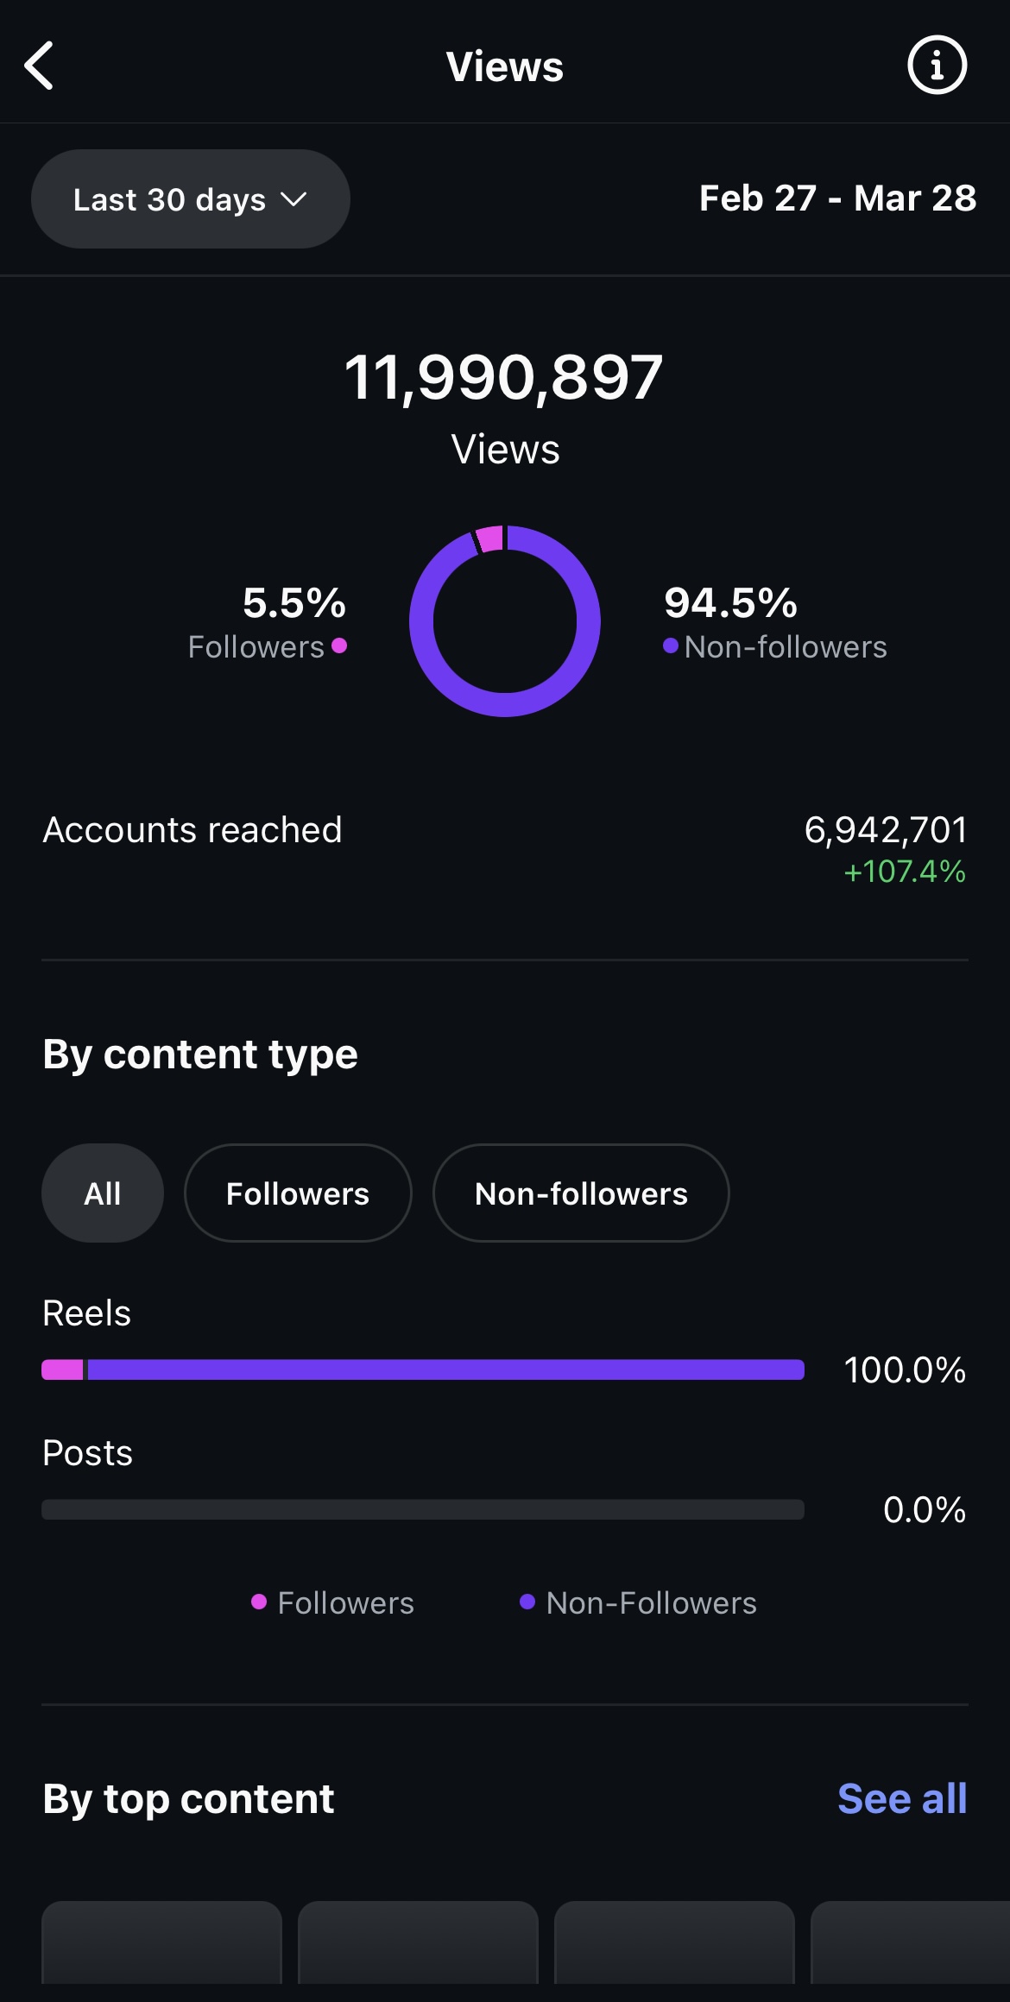The image size is (1010, 2002).
Task: Select the All filter chip
Action: (103, 1193)
